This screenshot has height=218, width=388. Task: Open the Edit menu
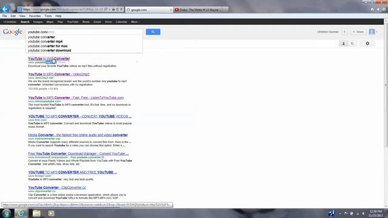13,16
